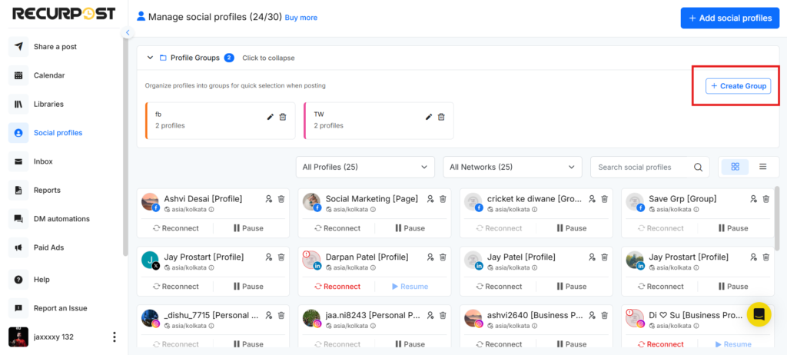Open the chat support widget
787x355 pixels.
point(759,314)
